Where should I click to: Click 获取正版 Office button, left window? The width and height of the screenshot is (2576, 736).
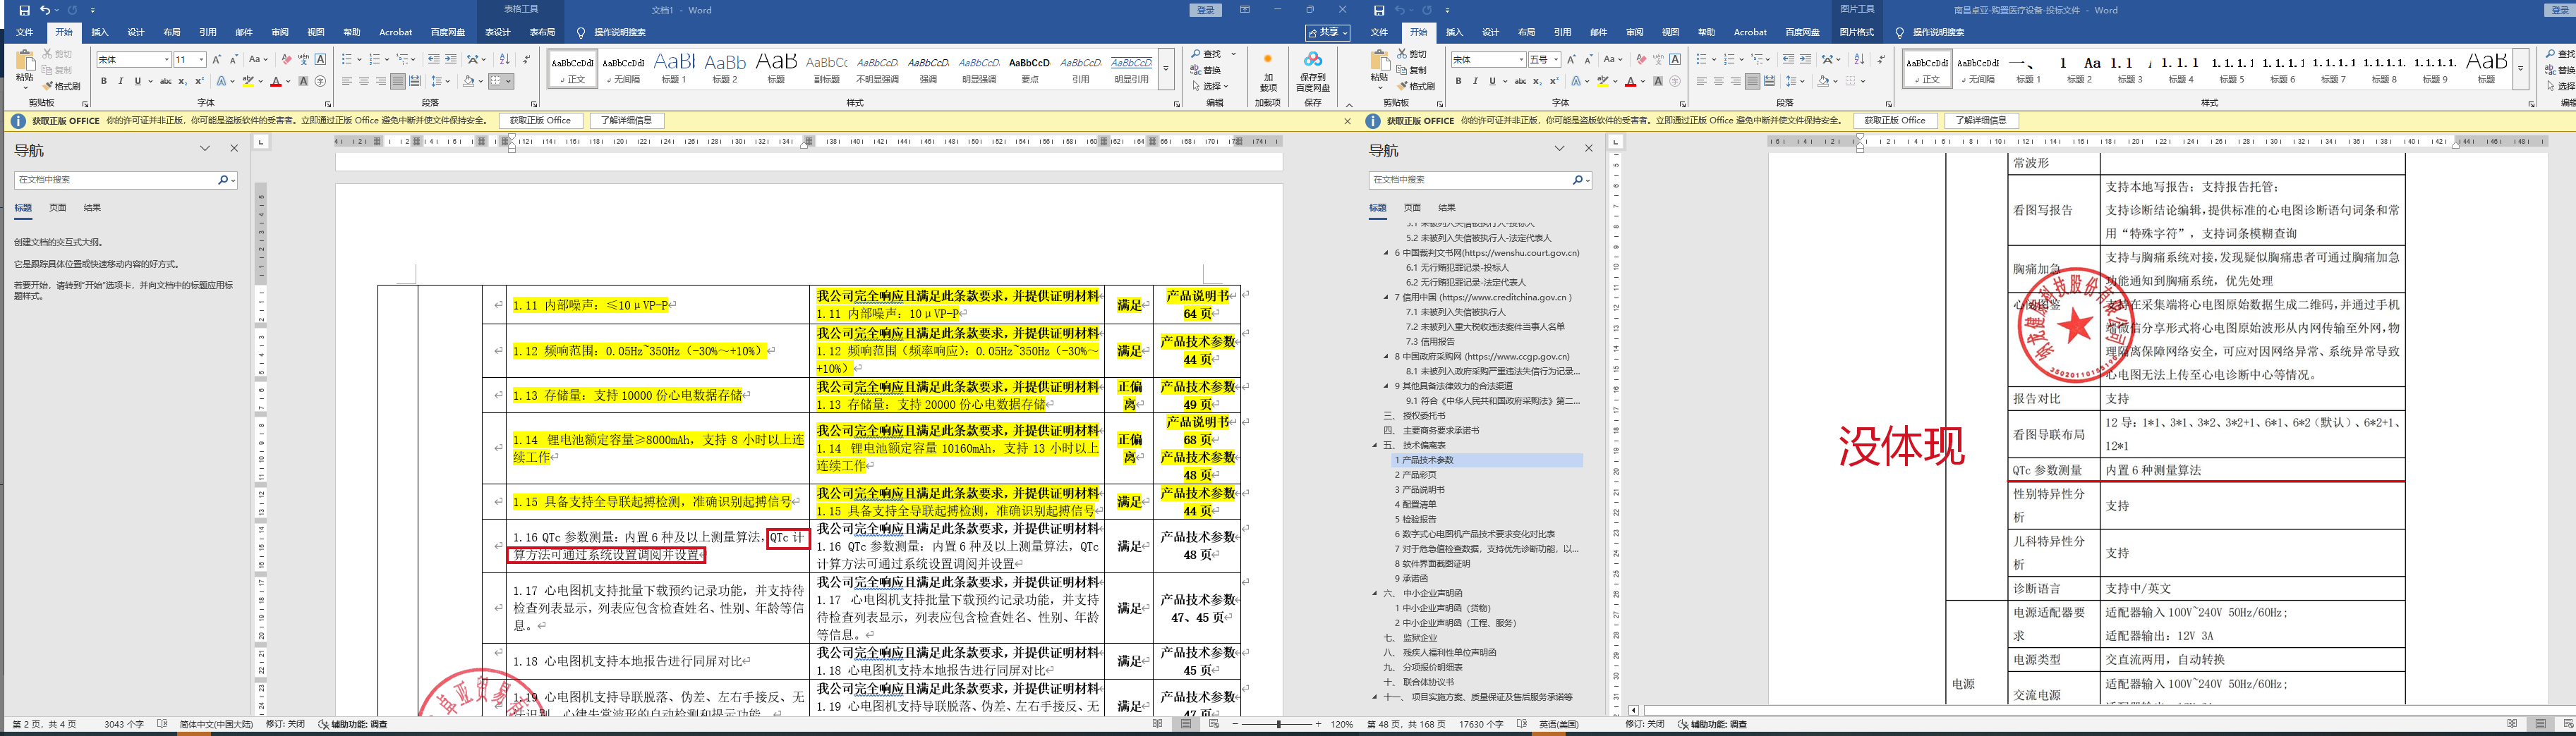(540, 121)
